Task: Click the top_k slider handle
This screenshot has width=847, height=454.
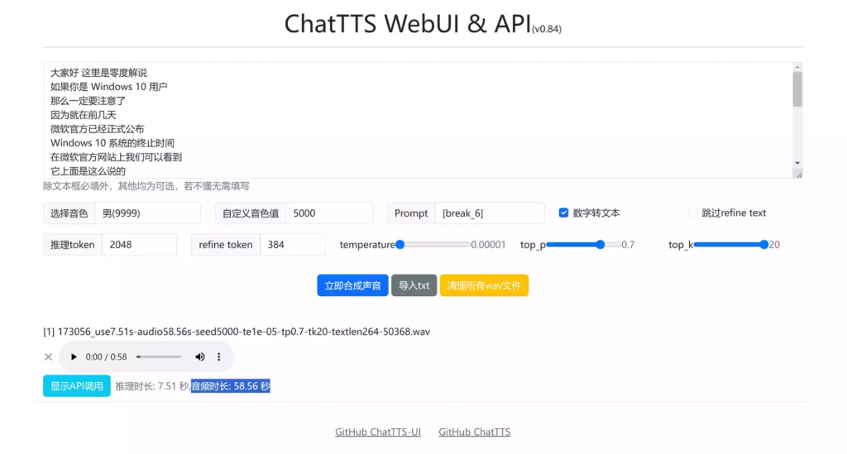Action: (x=763, y=244)
